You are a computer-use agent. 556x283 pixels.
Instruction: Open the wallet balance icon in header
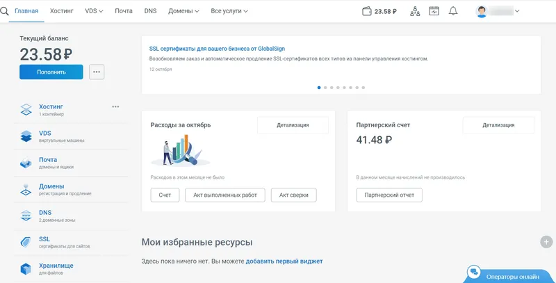[367, 11]
